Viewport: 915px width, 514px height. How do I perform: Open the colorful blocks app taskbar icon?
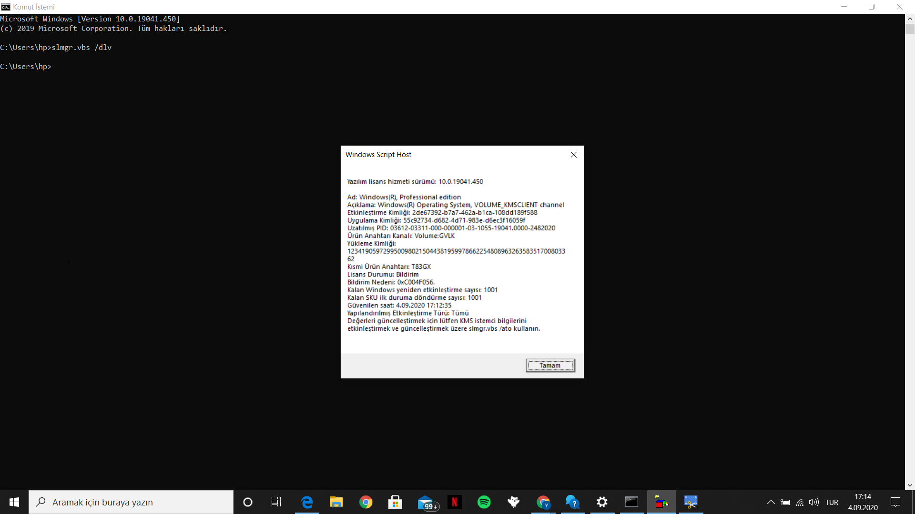point(661,502)
